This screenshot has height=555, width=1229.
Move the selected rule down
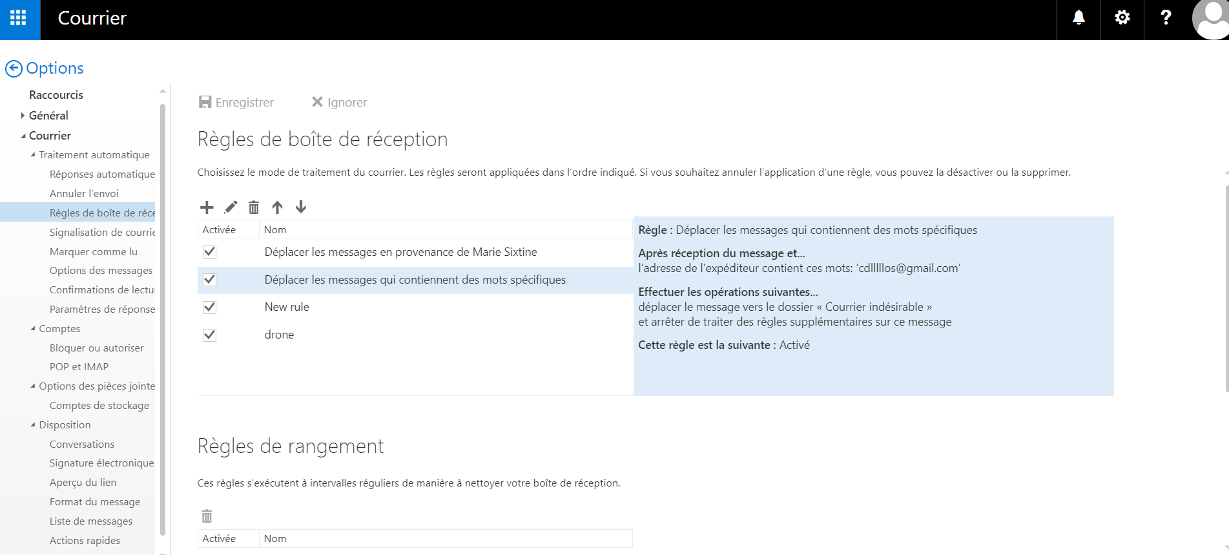301,207
